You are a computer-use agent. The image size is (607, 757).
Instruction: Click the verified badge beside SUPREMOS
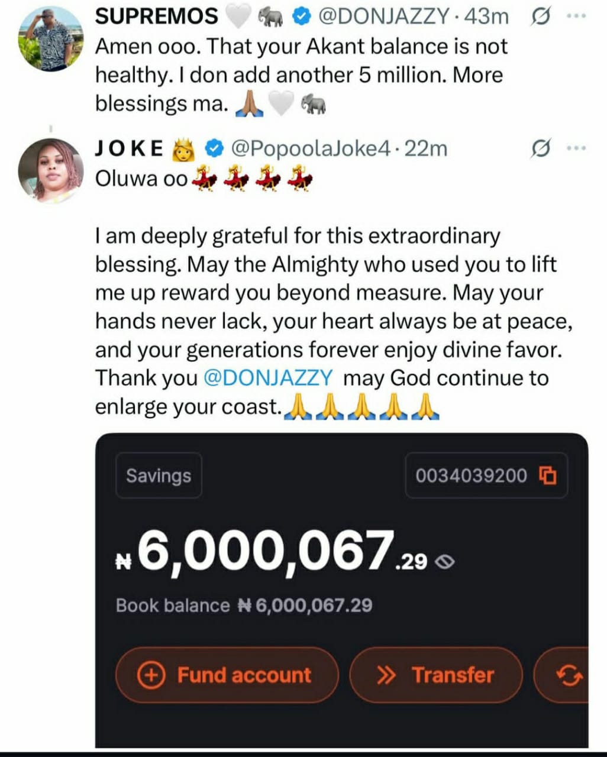(x=302, y=17)
